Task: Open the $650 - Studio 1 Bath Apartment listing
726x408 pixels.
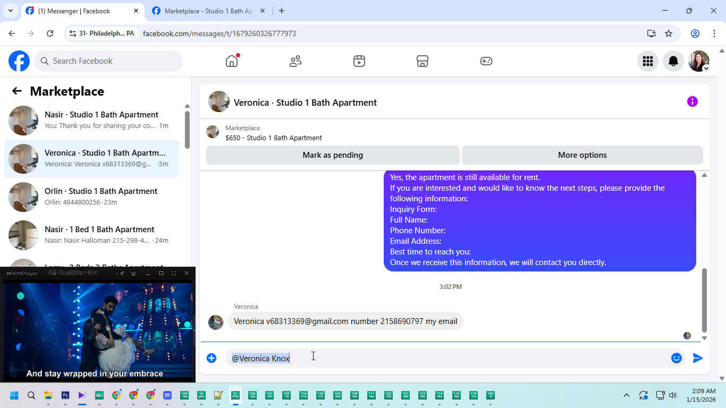Action: [x=274, y=138]
